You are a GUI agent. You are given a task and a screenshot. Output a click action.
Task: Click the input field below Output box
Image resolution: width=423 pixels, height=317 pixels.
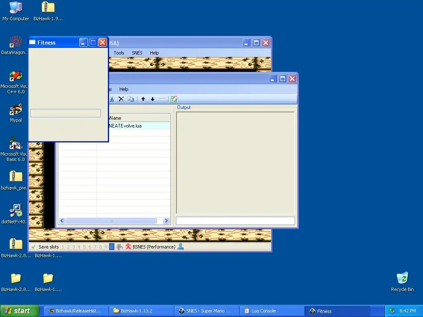tap(235, 221)
